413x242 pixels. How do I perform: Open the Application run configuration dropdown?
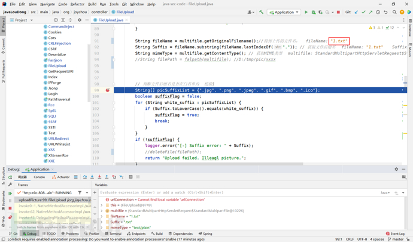[284, 12]
